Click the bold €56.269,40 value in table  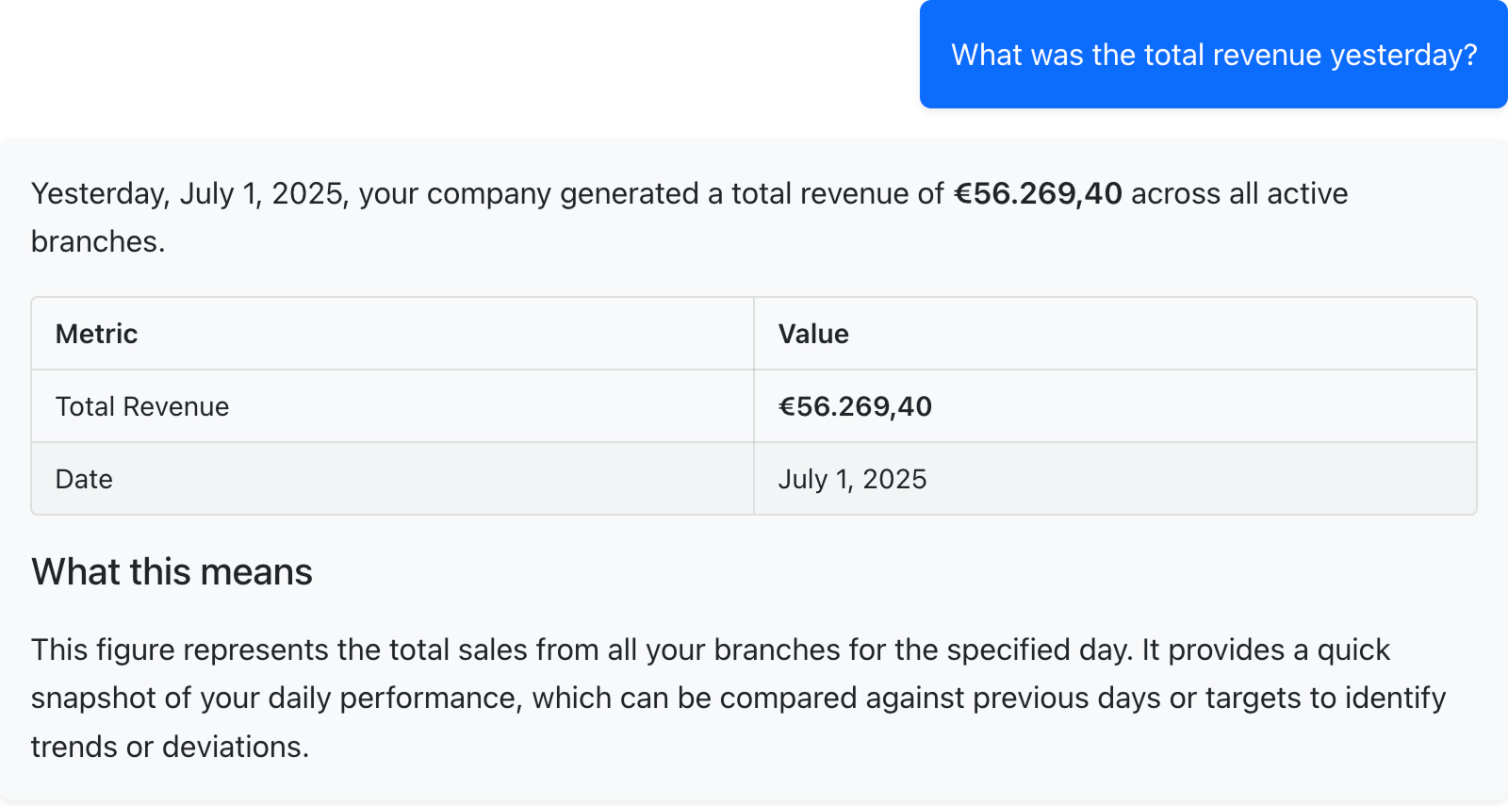point(855,406)
